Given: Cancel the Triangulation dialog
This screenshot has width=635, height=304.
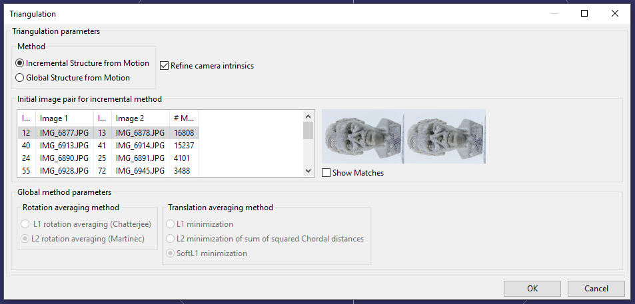Looking at the screenshot, I should click(596, 289).
